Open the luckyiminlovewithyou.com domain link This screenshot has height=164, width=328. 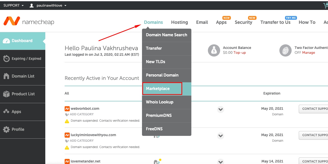93,135
